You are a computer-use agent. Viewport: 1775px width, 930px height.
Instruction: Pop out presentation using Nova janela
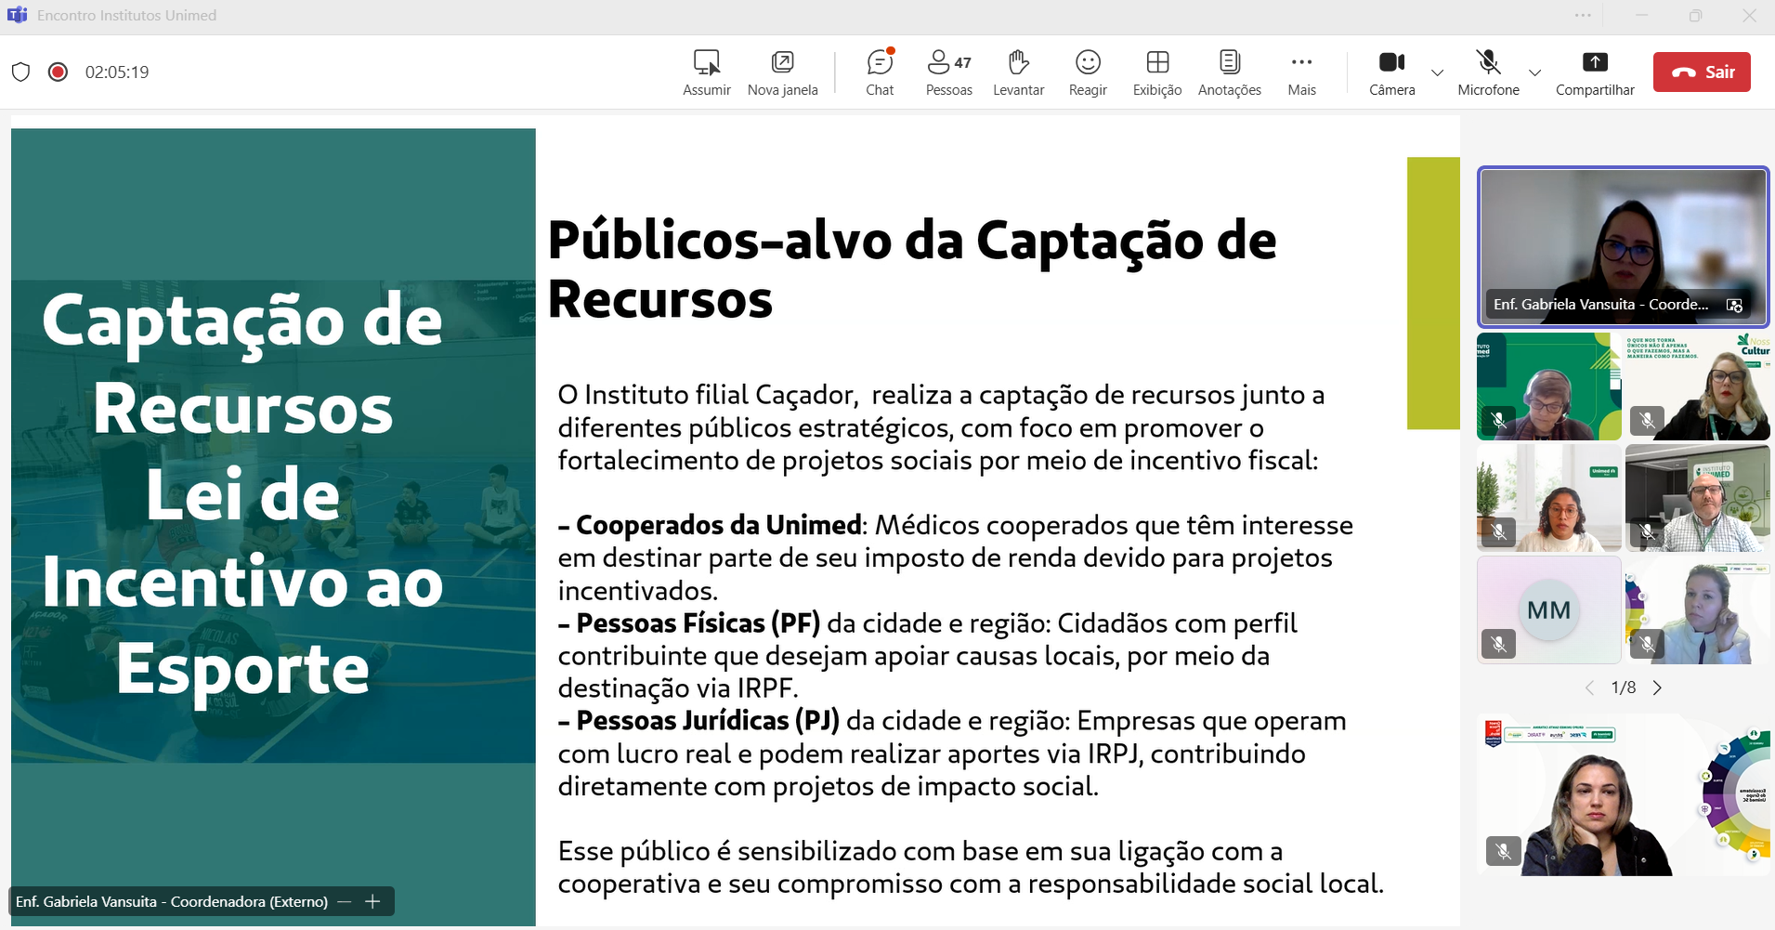pos(782,72)
